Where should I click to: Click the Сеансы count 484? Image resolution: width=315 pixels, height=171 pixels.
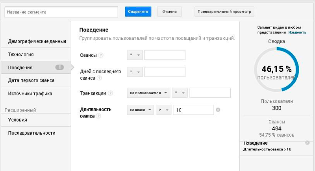[x=277, y=128]
